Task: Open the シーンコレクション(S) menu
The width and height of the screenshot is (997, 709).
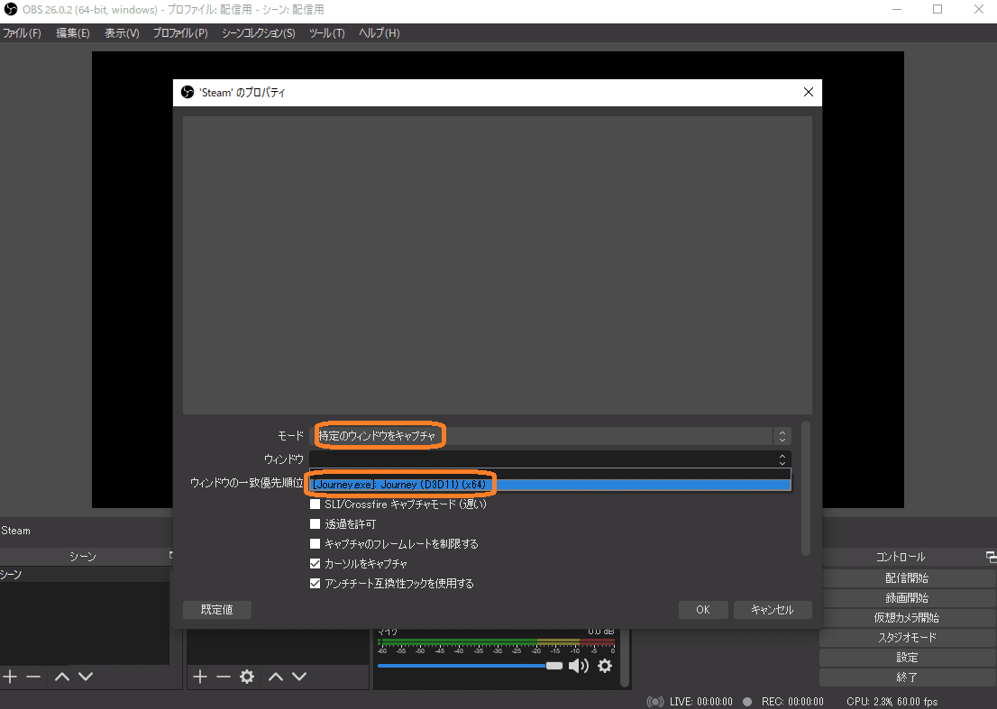Action: [x=258, y=33]
